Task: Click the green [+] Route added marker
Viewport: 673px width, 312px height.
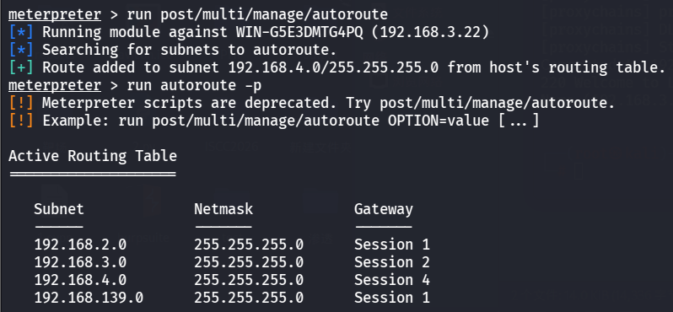Action: [21, 67]
